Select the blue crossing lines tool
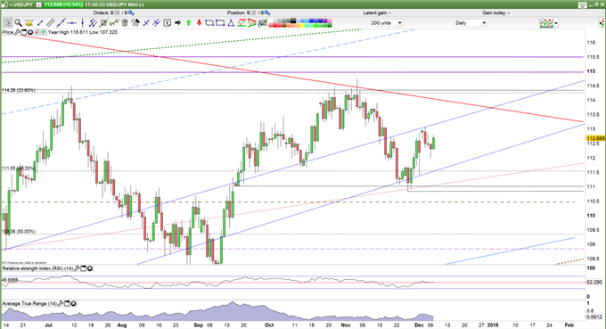Screen dimensions: 606x329 (x=146, y=23)
